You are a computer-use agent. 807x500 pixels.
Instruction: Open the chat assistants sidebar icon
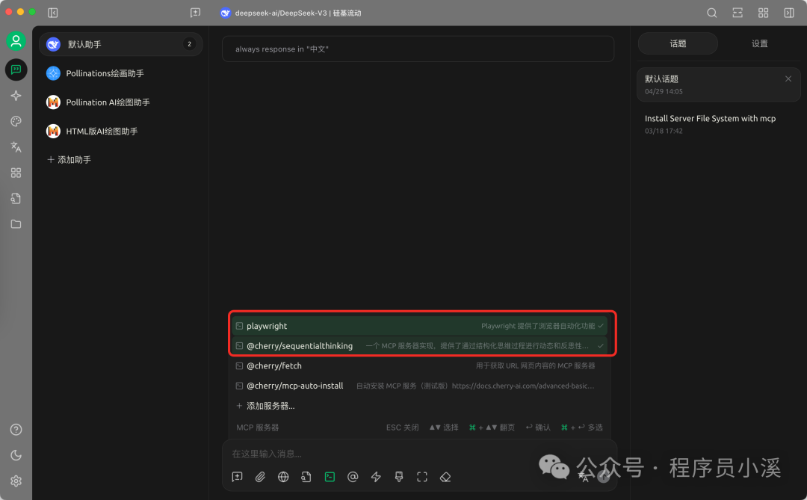[x=16, y=70]
